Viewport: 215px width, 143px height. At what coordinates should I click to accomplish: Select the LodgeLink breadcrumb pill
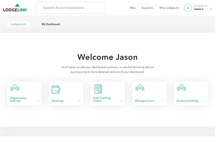click(x=19, y=24)
